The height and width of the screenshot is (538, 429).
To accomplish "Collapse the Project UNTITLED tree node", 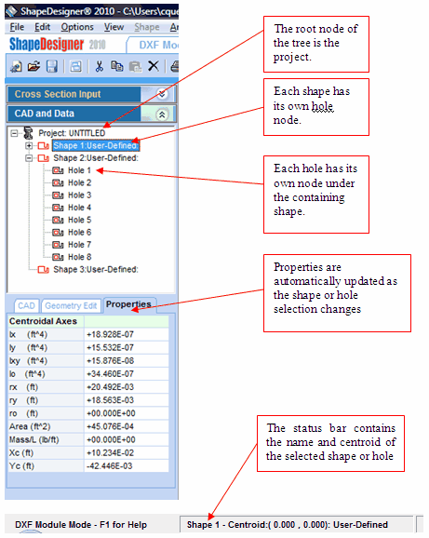I will click(14, 133).
